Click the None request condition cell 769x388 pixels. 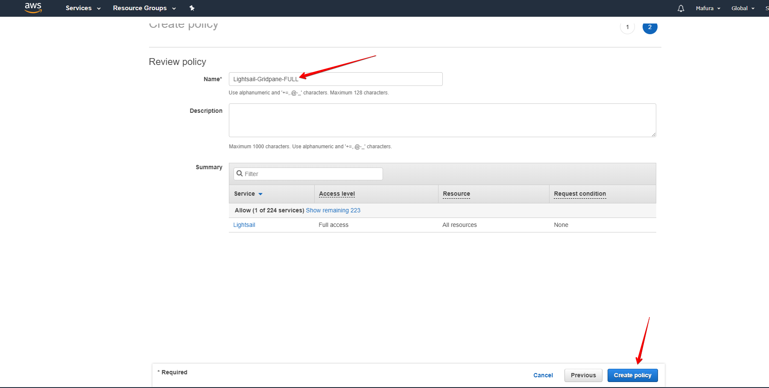coord(561,225)
